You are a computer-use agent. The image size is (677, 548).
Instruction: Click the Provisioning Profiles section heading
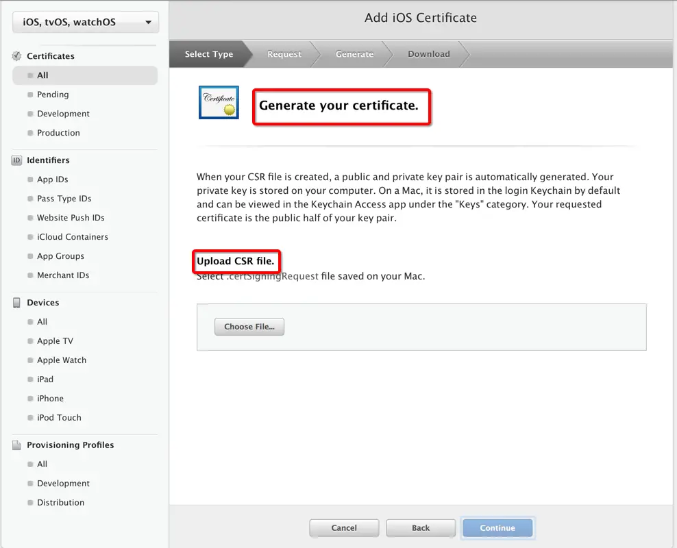click(x=71, y=445)
